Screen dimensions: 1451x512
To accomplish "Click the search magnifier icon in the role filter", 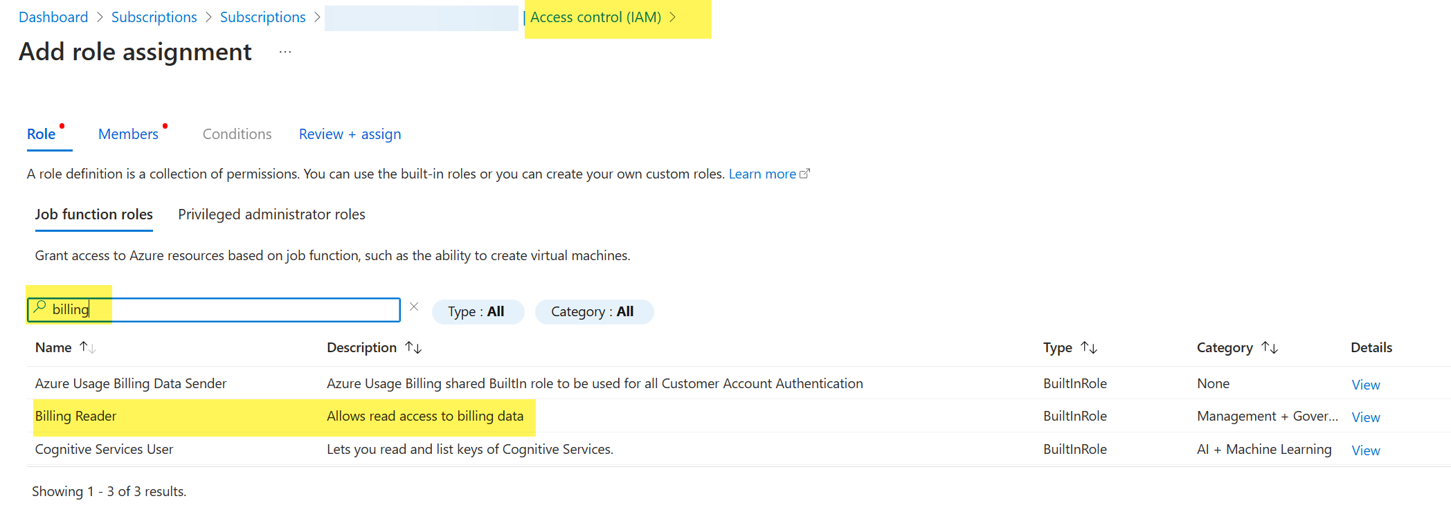I will (40, 307).
